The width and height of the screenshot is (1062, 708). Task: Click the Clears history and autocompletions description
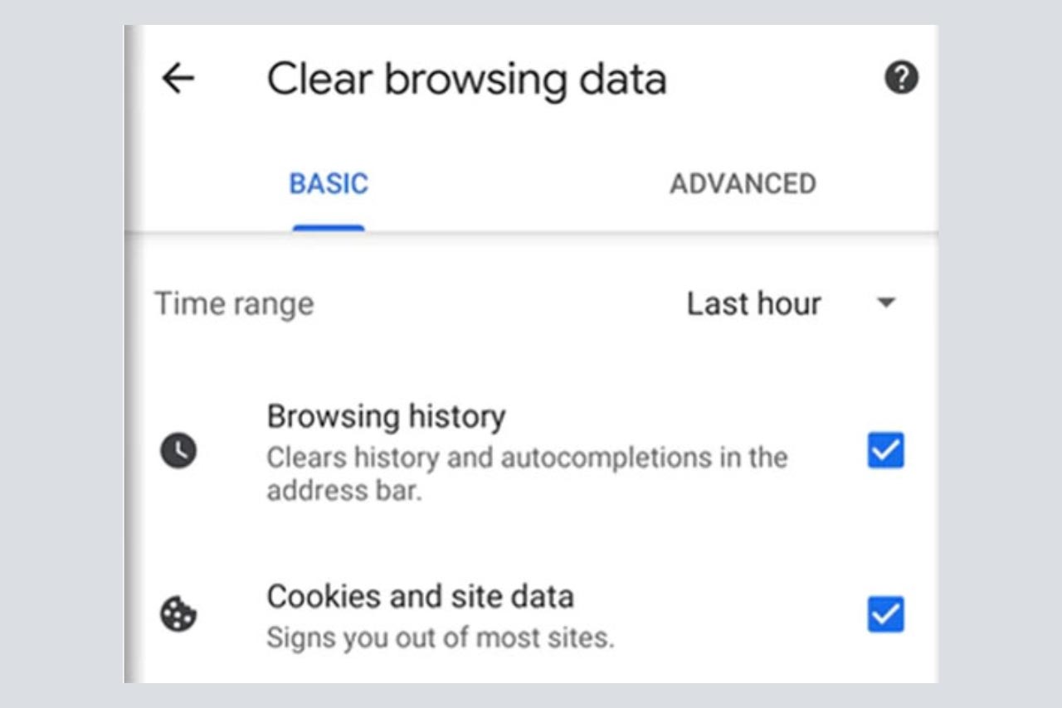(526, 458)
